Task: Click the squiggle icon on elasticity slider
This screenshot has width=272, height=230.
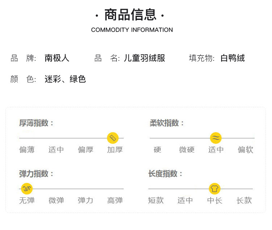Action: [27, 189]
